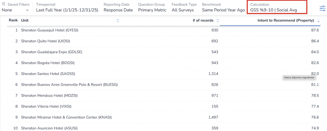Open the filter settings sliders icon

click(x=322, y=8)
